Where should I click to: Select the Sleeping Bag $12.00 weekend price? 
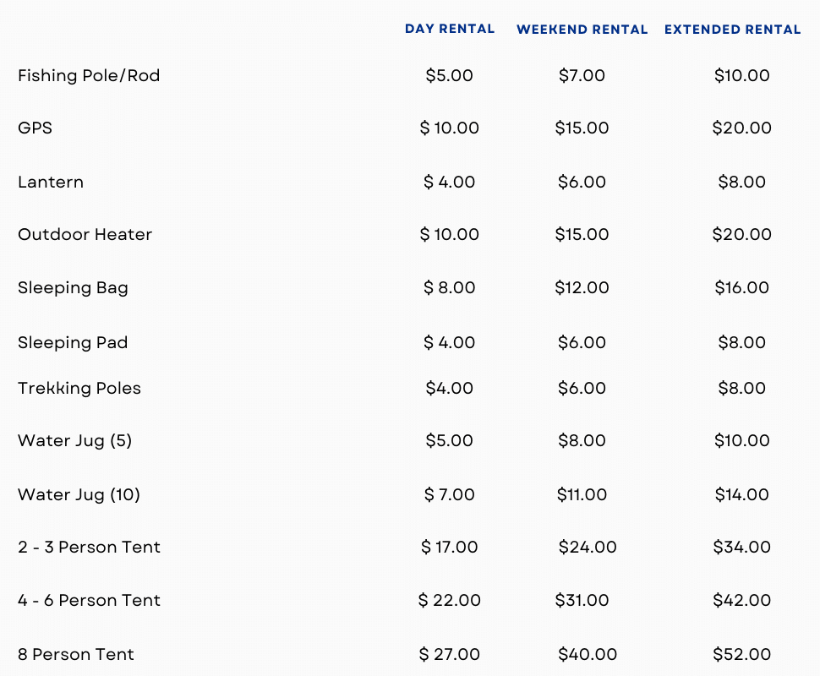coord(582,287)
